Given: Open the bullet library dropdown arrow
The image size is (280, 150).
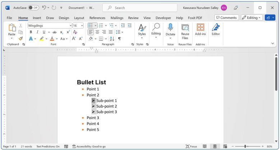Looking at the screenshot, I should [95, 26].
